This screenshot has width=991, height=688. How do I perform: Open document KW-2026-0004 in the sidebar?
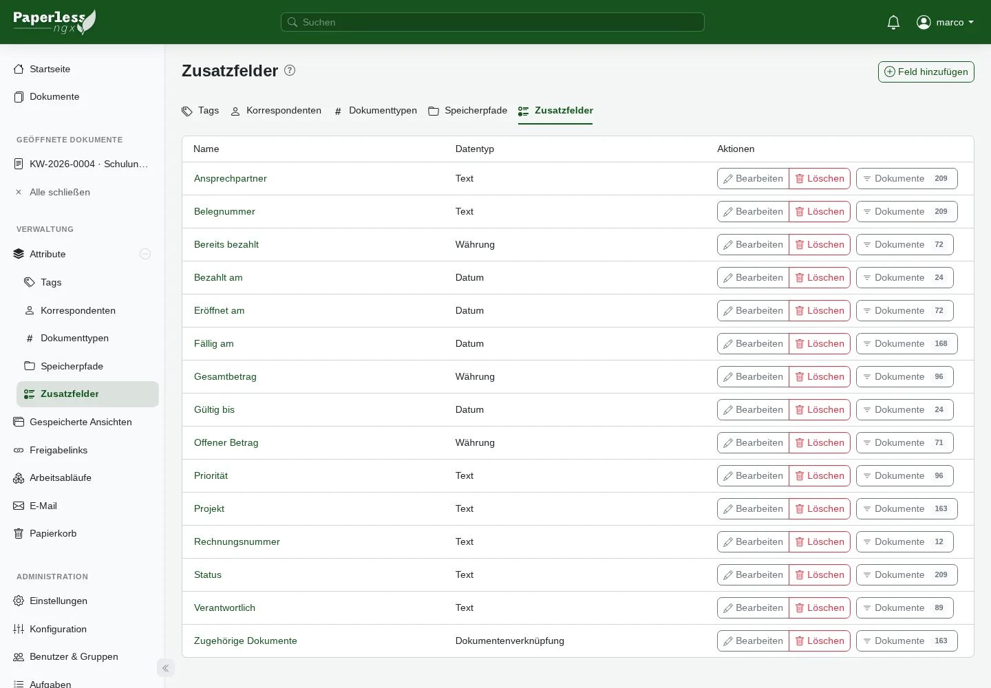[x=83, y=164]
